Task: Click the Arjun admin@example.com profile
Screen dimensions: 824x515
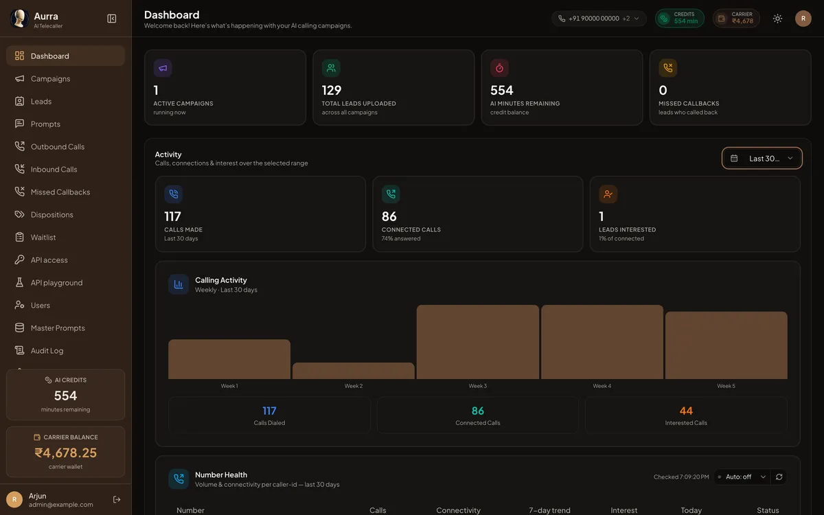Action: 51,499
